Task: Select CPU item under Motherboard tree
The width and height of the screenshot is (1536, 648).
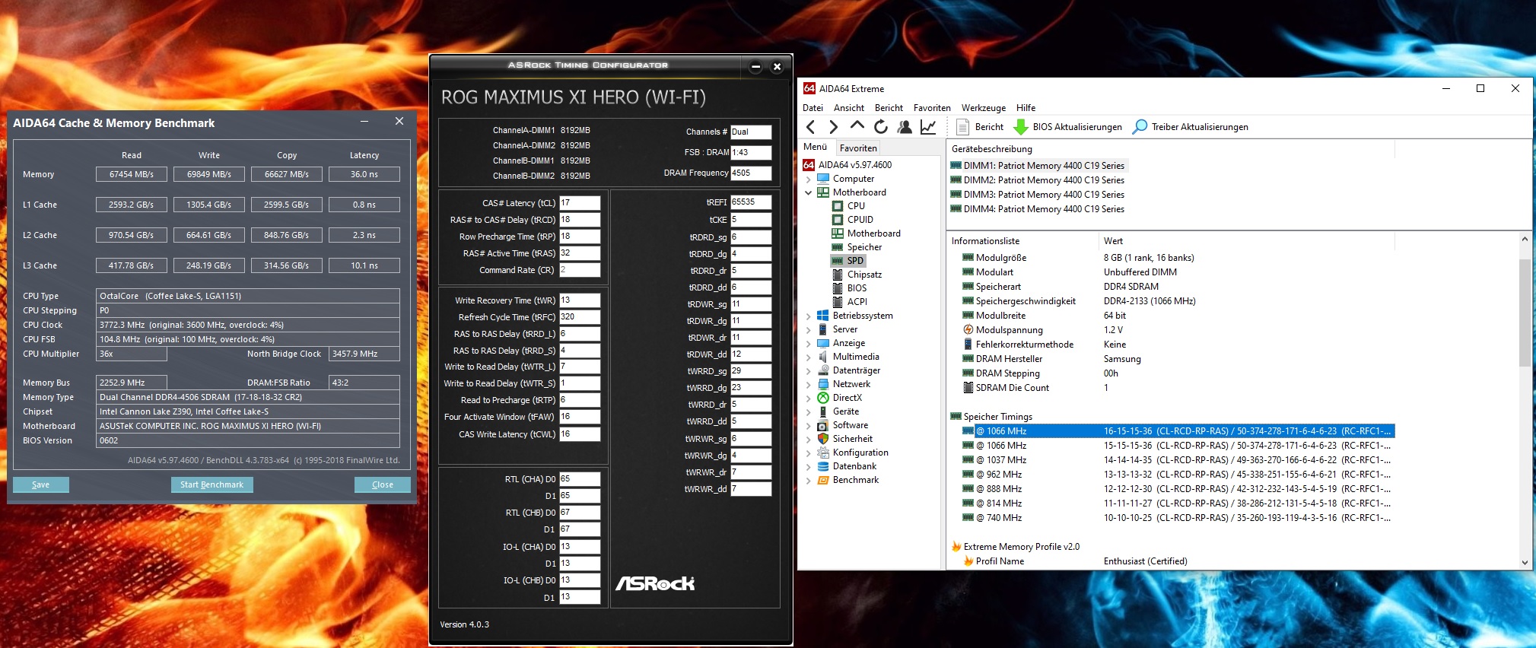Action: pyautogui.click(x=856, y=206)
